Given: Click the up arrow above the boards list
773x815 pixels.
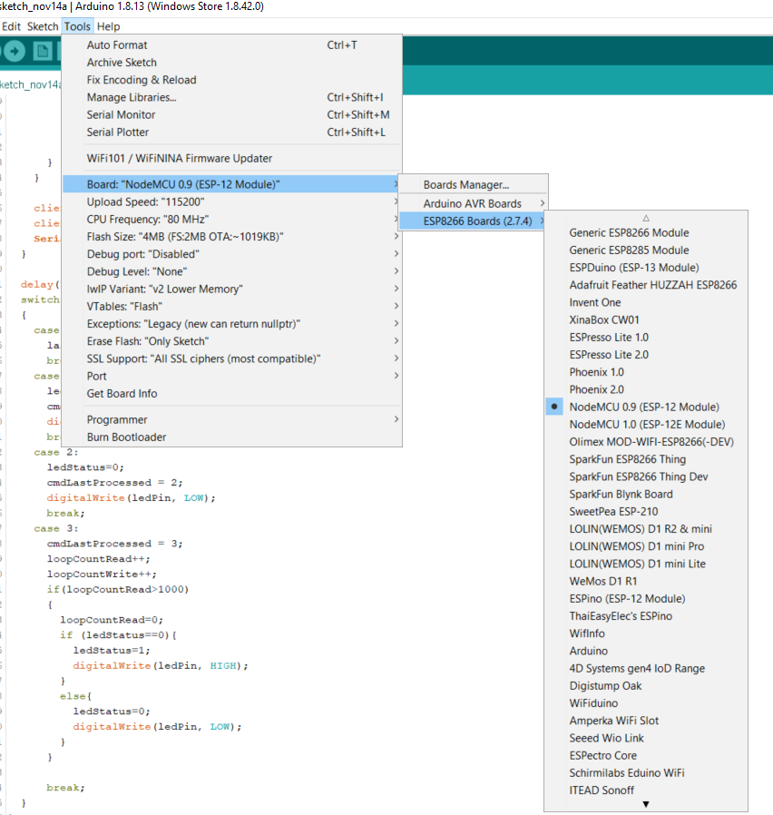Looking at the screenshot, I should point(646,219).
